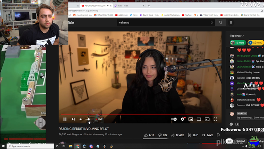This screenshot has height=149, width=264.
Task: Click the red video progress bar
Action: [140, 115]
